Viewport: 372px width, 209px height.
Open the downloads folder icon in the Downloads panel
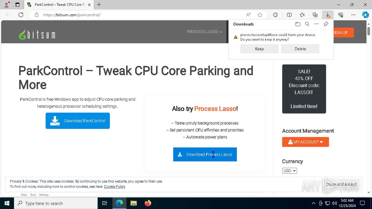point(298,24)
